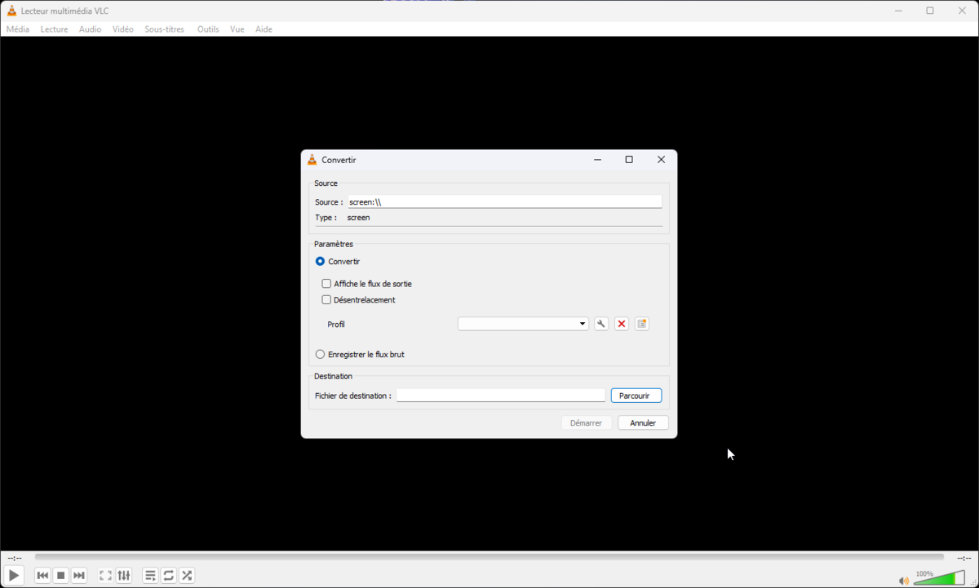Edit selected profile with wrench icon

pyautogui.click(x=601, y=324)
